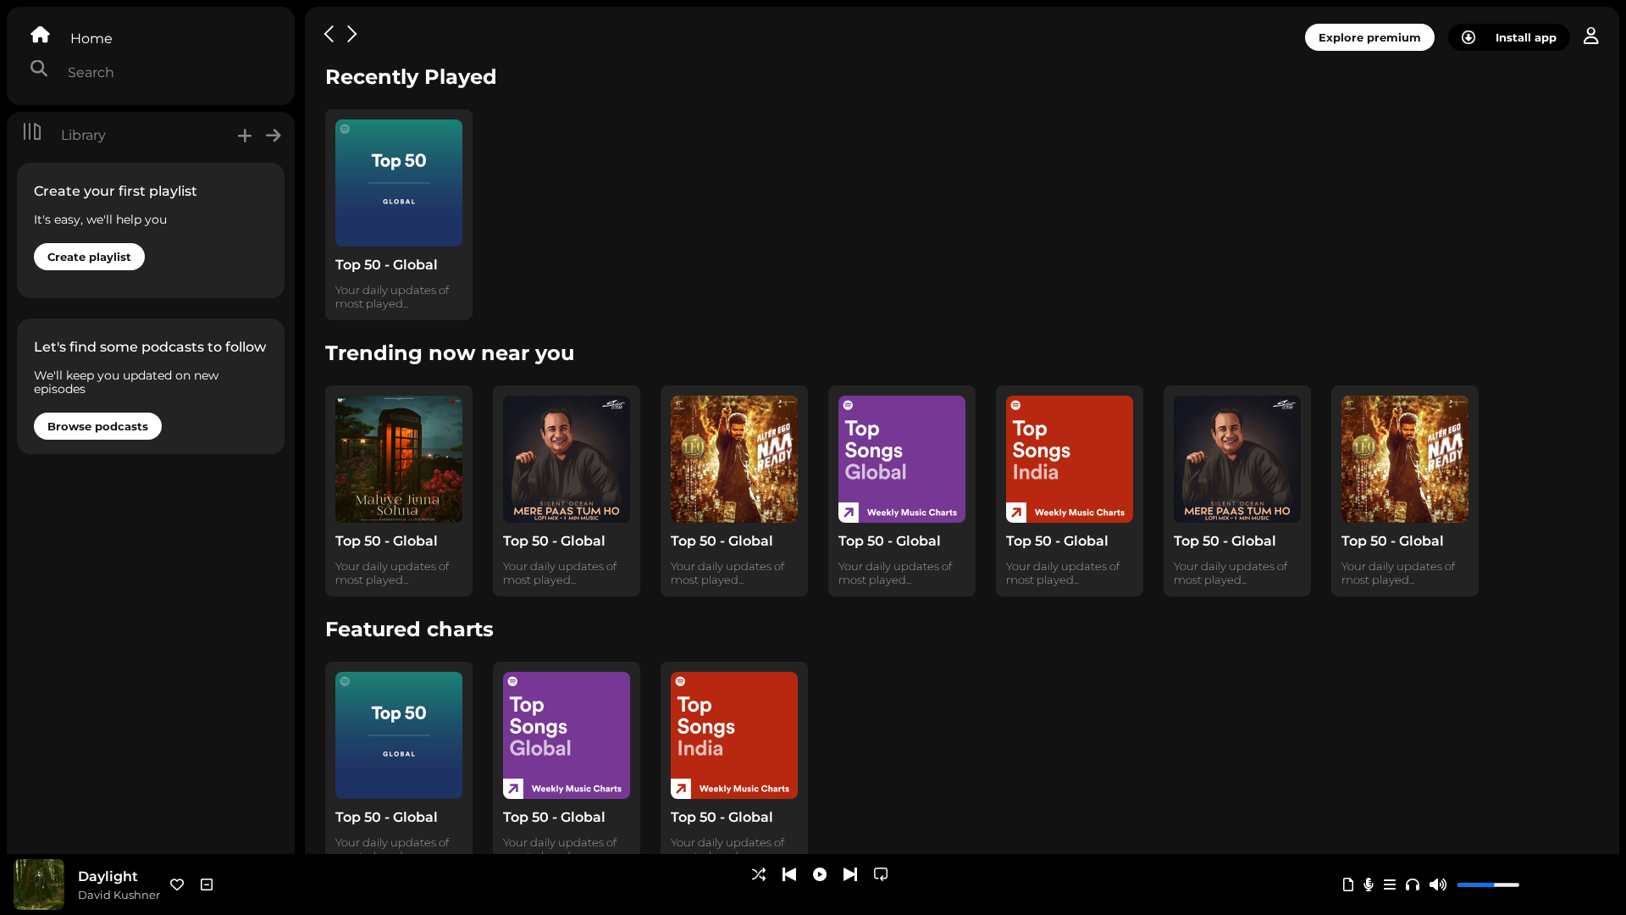Screen dimensions: 1626x915
Task: Click the Browse podcasts button
Action: pos(97,426)
